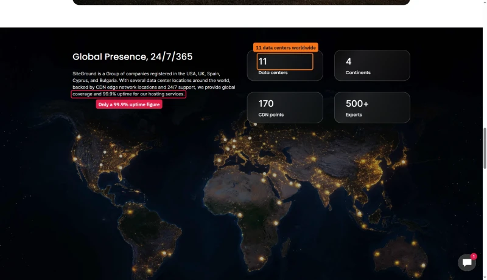The image size is (487, 280).
Task: Click the "CDN points" label
Action: coord(271,115)
